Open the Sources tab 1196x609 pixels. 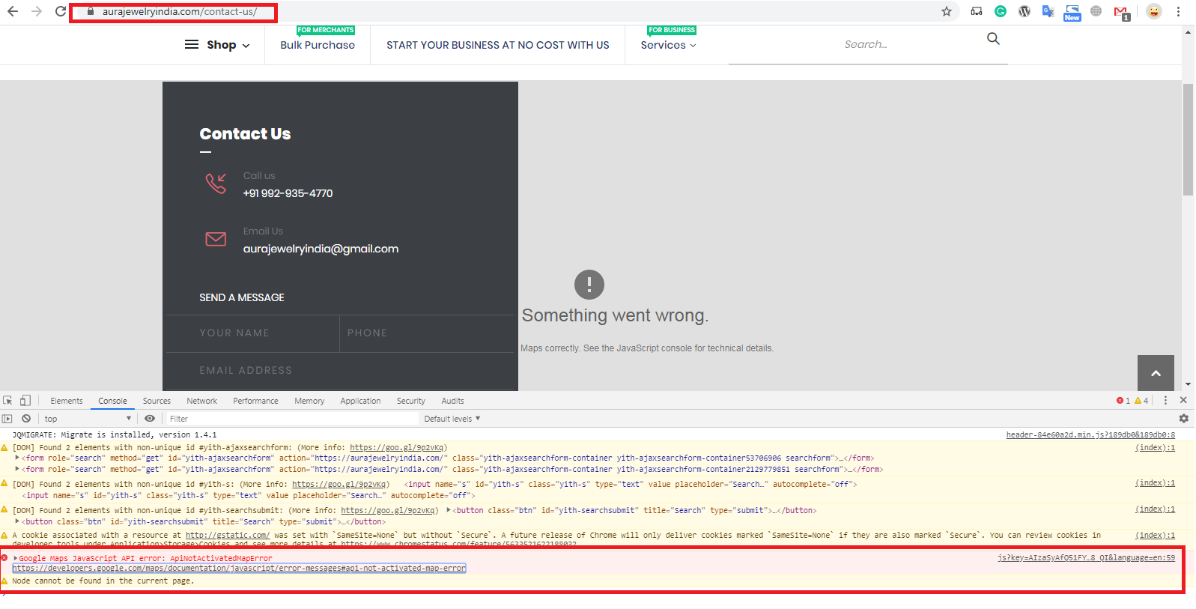coord(157,401)
